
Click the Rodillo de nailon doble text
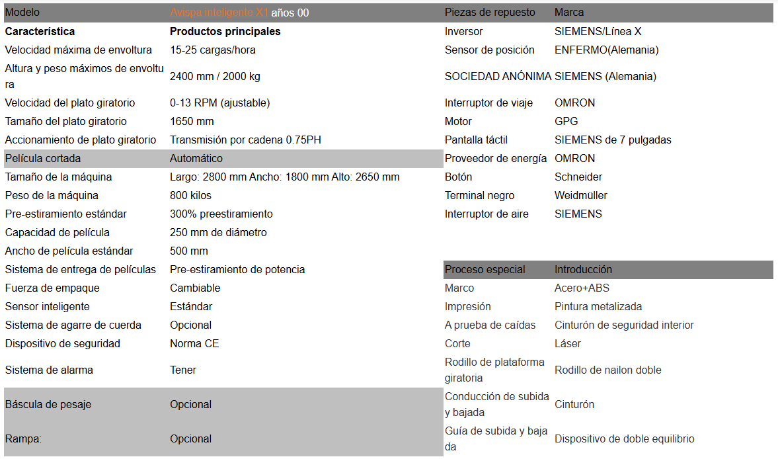607,370
